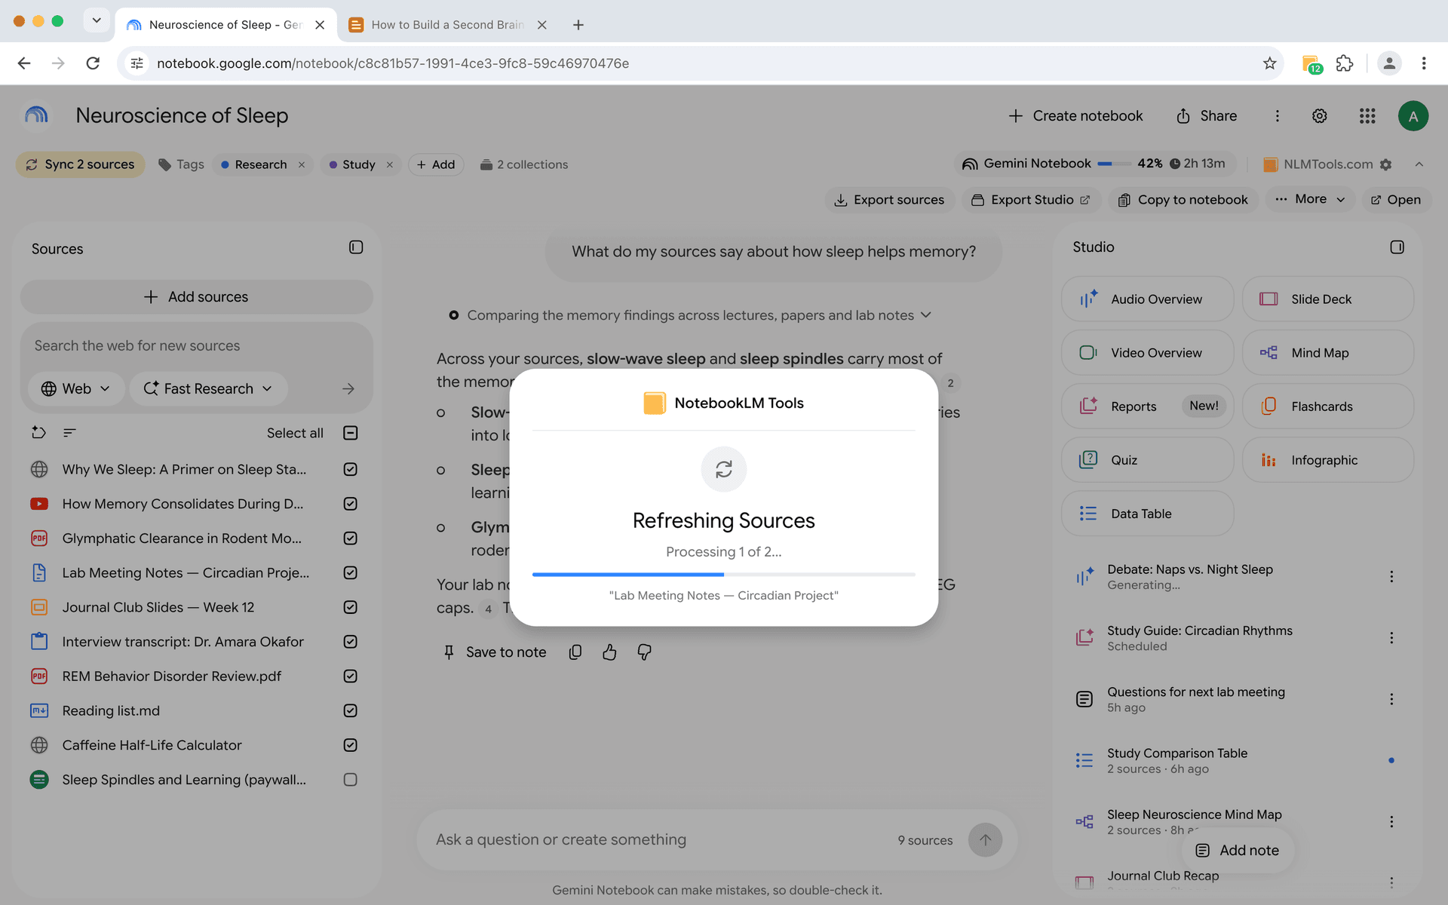Reload the page in browser
Screen dimensions: 1448x905
[x=93, y=63]
